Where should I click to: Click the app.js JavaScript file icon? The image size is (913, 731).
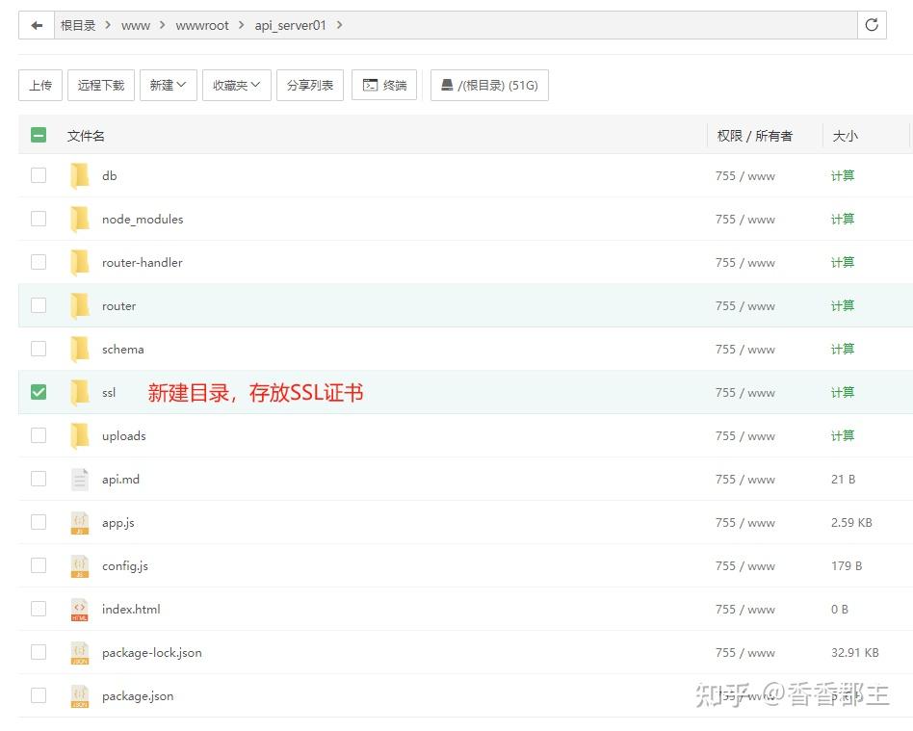coord(80,522)
